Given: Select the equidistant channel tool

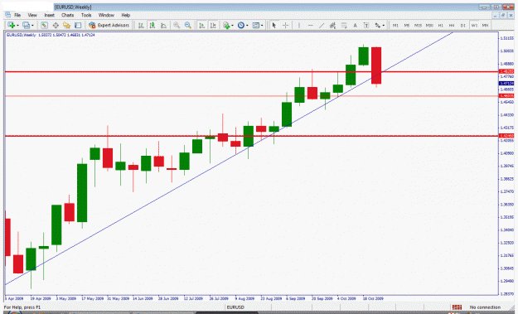Looking at the screenshot, I should [x=332, y=25].
